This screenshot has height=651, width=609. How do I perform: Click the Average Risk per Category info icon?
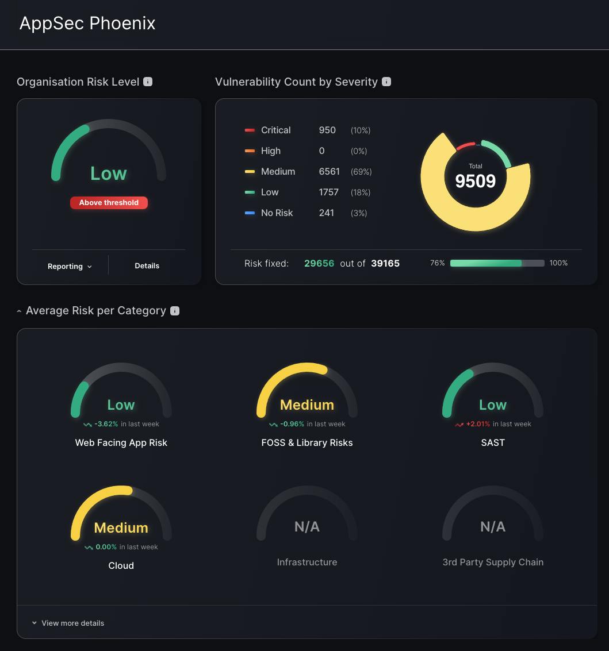click(174, 310)
